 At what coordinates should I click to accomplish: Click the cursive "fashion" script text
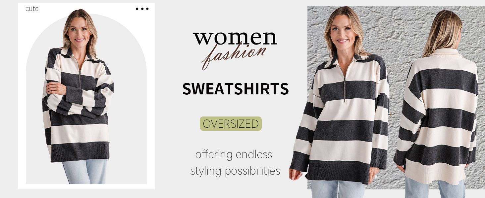click(234, 55)
